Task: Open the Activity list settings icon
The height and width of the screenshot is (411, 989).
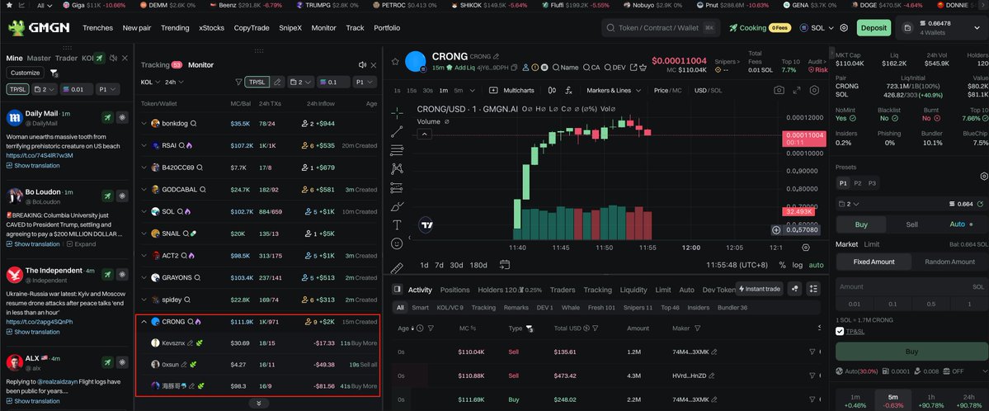Action: coord(813,289)
